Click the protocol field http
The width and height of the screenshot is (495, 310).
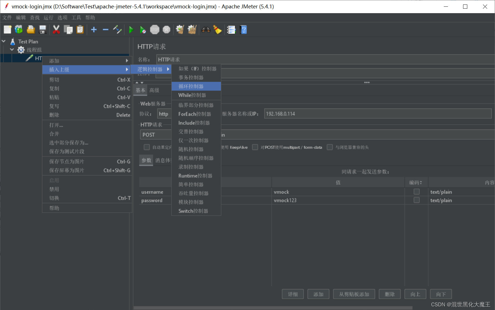164,114
